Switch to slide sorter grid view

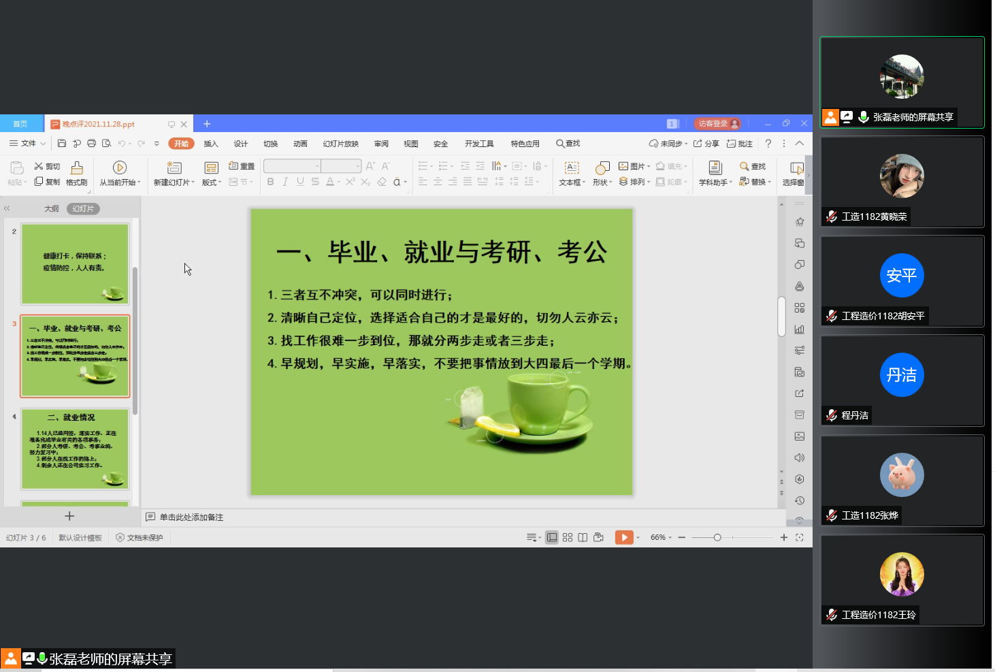click(x=568, y=538)
